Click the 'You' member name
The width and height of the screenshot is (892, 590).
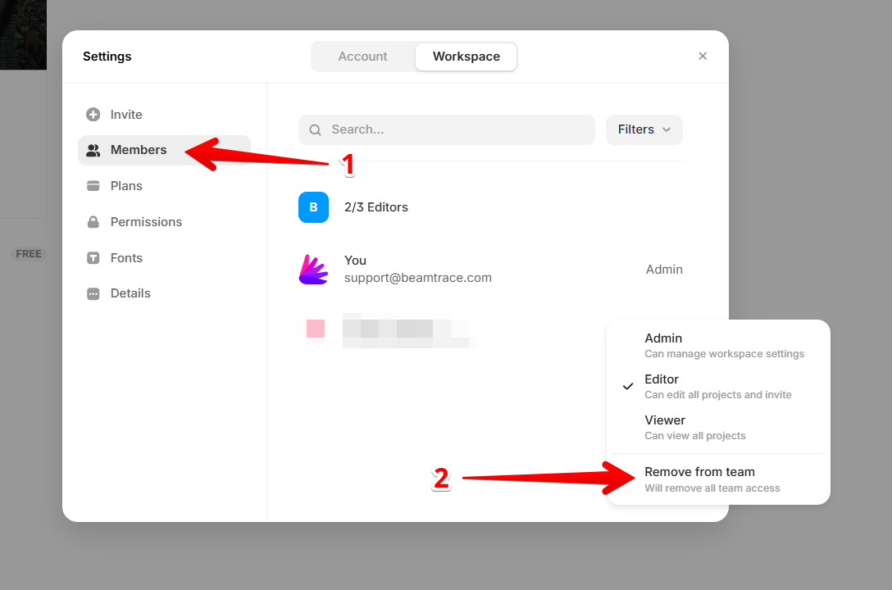pyautogui.click(x=355, y=261)
